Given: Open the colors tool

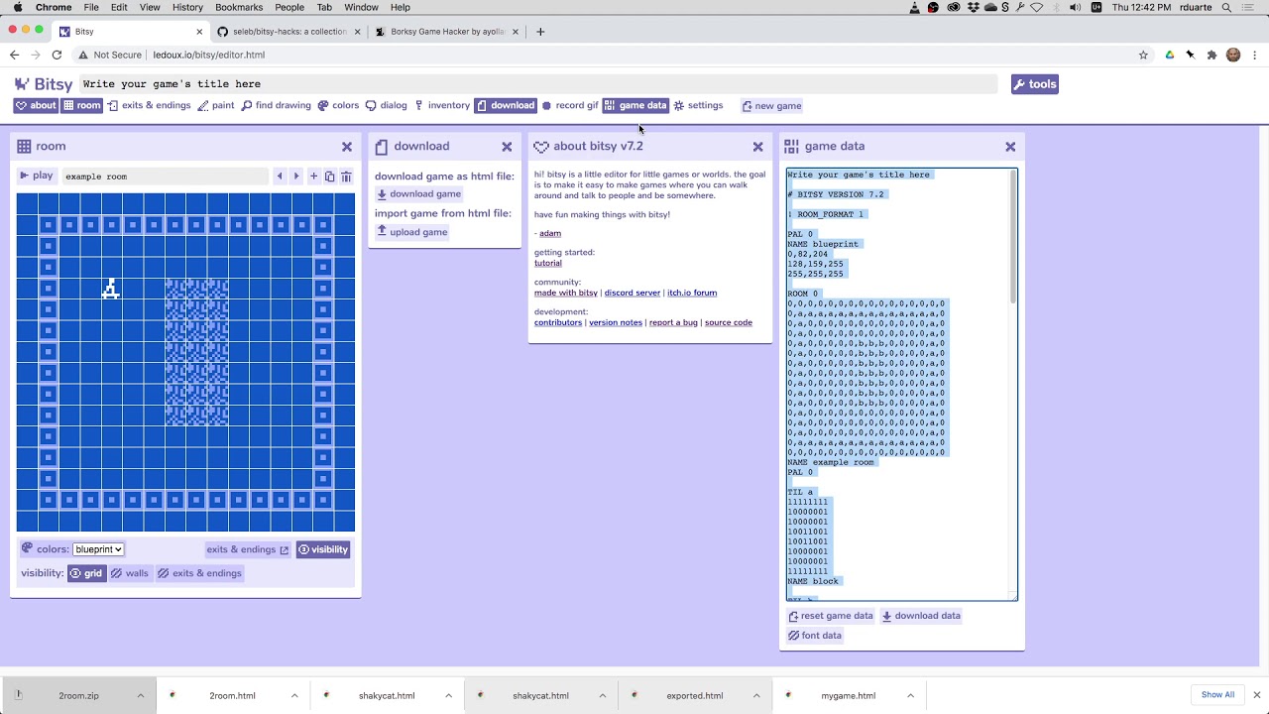Looking at the screenshot, I should click(338, 105).
